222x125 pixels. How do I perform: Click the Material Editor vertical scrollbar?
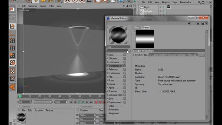coord(207,75)
